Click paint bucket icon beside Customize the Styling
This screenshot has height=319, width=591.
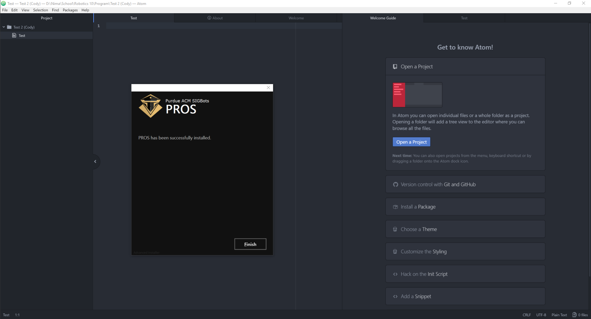[x=395, y=251]
